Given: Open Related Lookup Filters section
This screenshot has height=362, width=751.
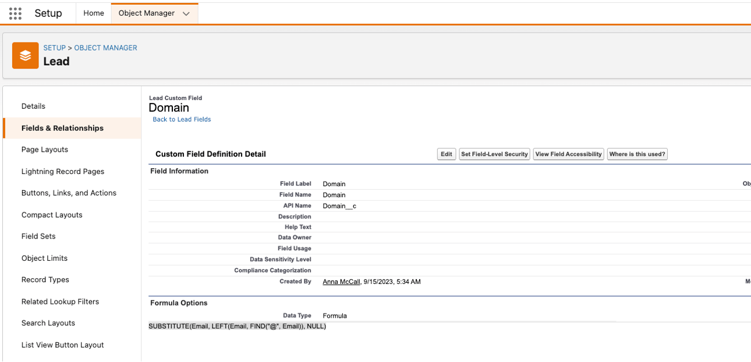Looking at the screenshot, I should click(60, 301).
